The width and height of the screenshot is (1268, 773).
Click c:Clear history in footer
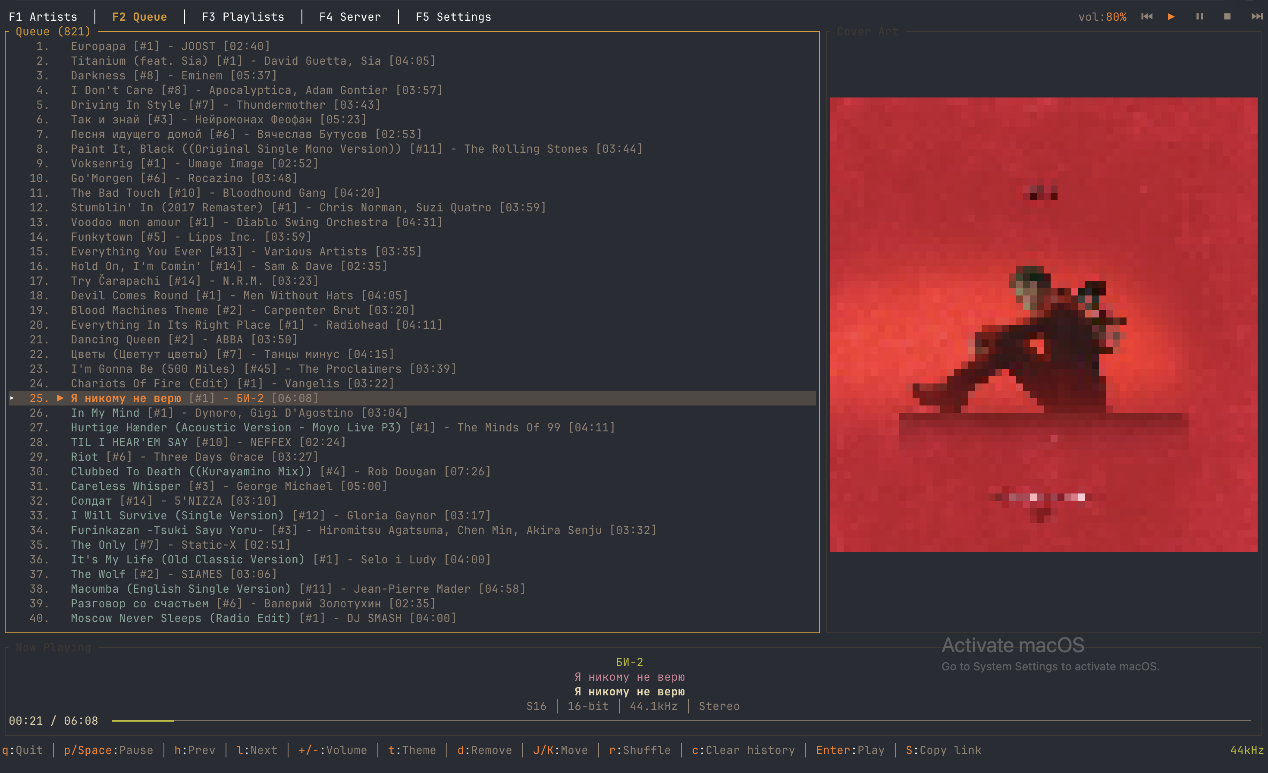tap(743, 750)
